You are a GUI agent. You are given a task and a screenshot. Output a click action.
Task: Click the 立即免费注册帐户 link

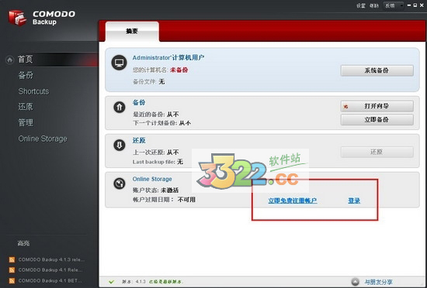point(293,201)
